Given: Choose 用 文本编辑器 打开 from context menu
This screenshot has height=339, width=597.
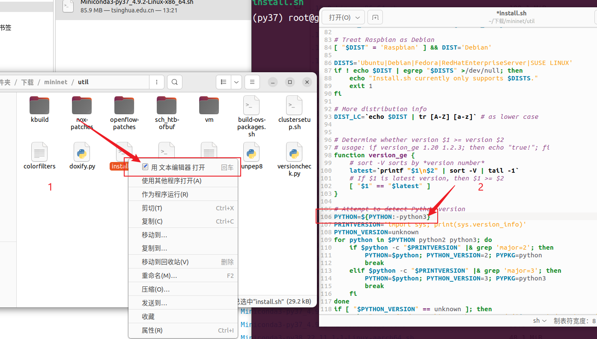Looking at the screenshot, I should (183, 167).
